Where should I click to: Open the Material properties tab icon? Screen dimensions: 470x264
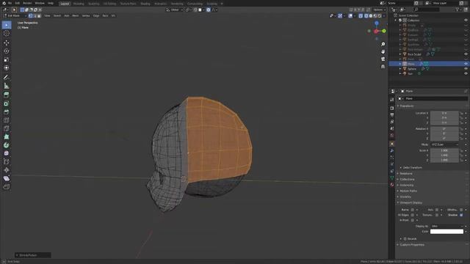392,185
